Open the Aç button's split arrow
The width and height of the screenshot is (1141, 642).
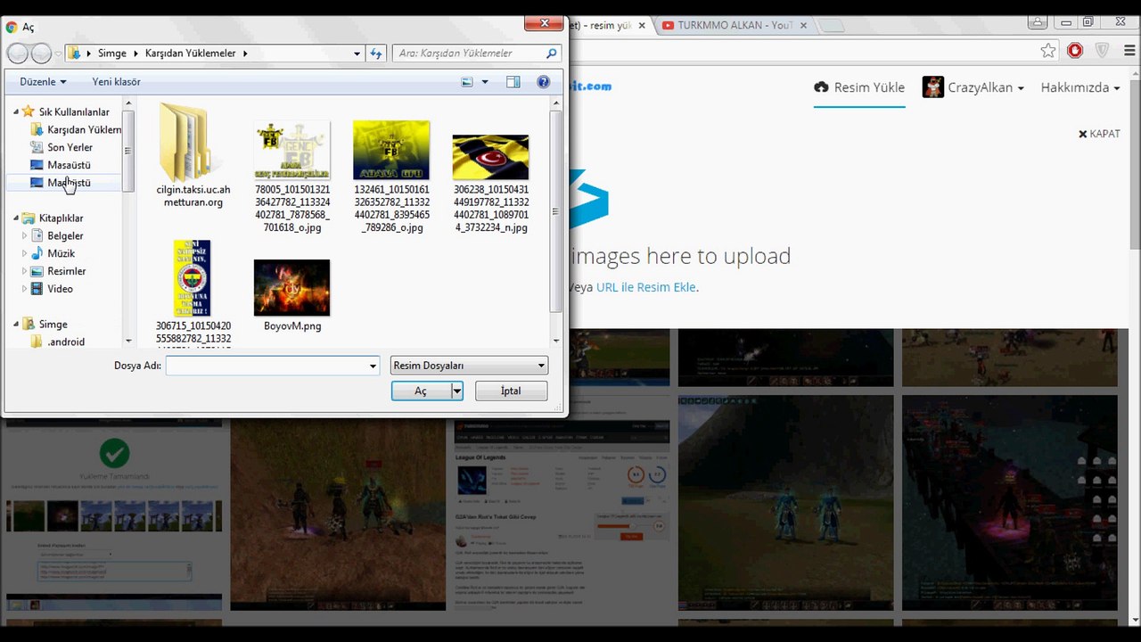(x=457, y=391)
